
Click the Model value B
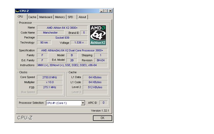pos(72,55)
